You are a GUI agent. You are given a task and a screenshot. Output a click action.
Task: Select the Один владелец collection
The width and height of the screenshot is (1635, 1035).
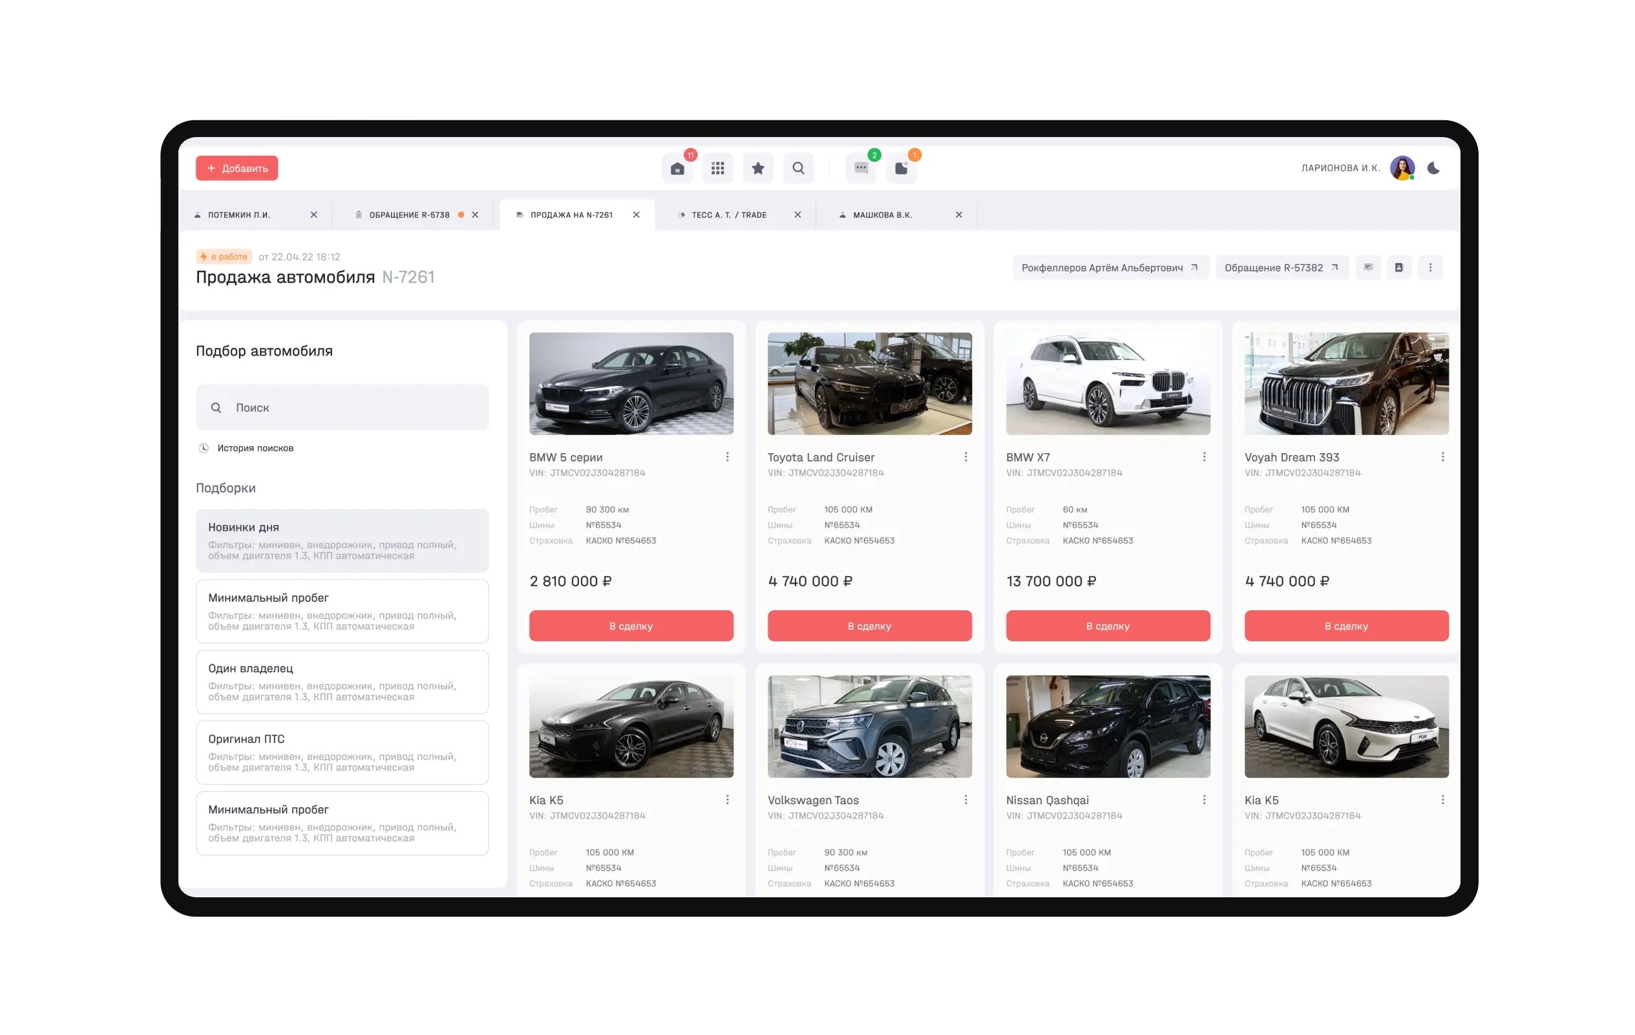(x=343, y=682)
